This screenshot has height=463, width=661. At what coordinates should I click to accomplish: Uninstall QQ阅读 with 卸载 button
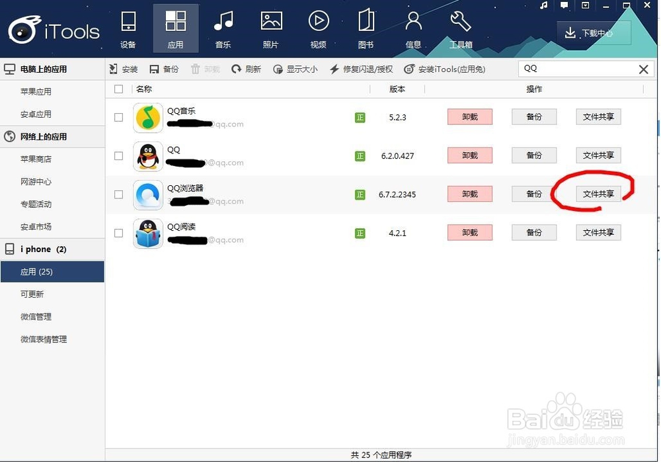point(469,232)
